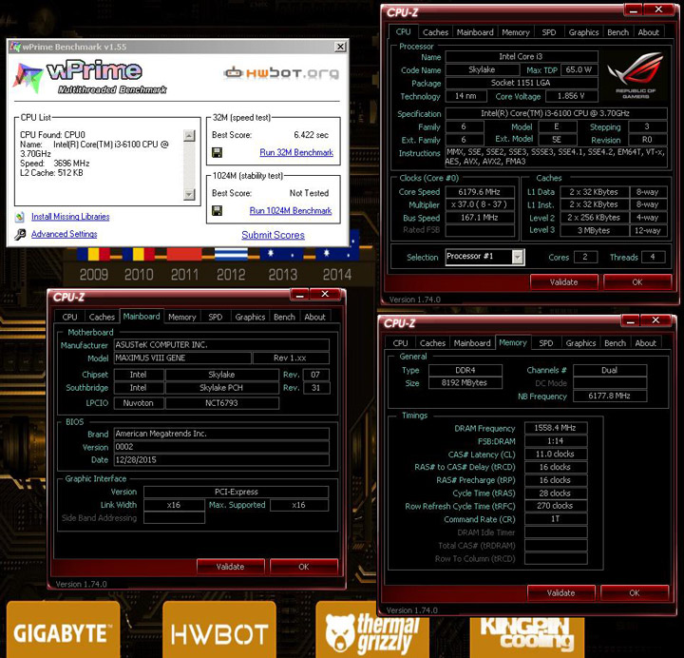Select SPD tab in Memory CPU-Z window
684x658 pixels.
click(545, 343)
